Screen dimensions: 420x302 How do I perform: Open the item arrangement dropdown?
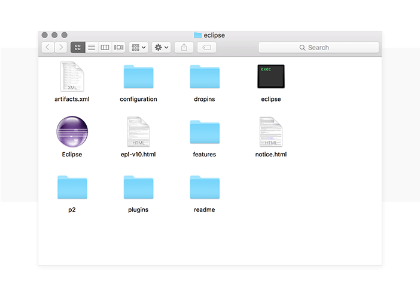click(x=138, y=47)
